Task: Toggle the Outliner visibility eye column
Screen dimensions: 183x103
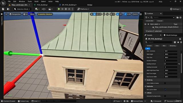Action: click(146, 24)
